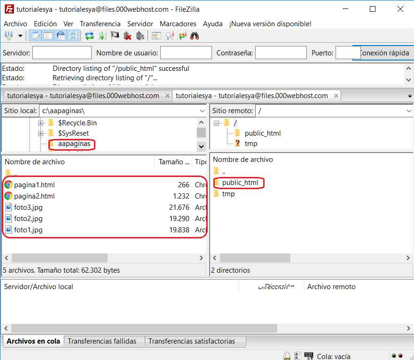Open ¡Nueva versión disponible! menu

click(270, 24)
